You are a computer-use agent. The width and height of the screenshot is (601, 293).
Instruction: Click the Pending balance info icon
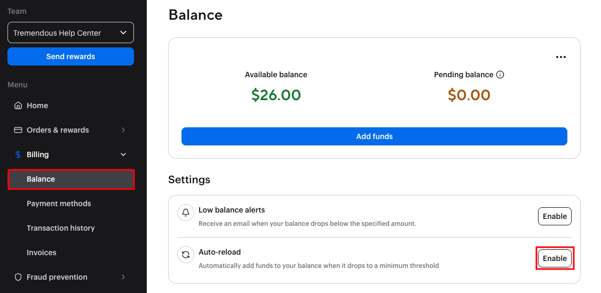pos(500,75)
